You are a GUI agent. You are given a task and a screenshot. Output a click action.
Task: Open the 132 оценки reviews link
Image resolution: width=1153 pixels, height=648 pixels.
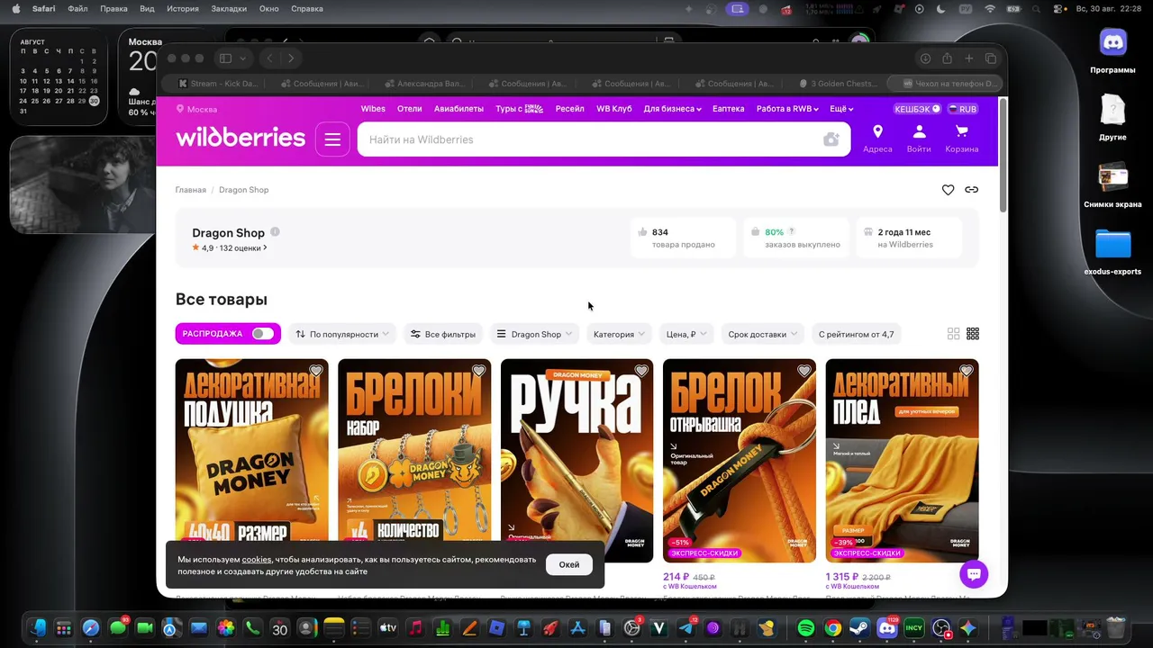(243, 247)
